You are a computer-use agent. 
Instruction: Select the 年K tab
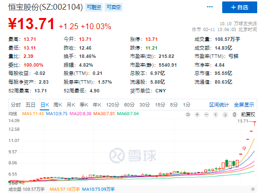pyautogui.click(x=97, y=105)
